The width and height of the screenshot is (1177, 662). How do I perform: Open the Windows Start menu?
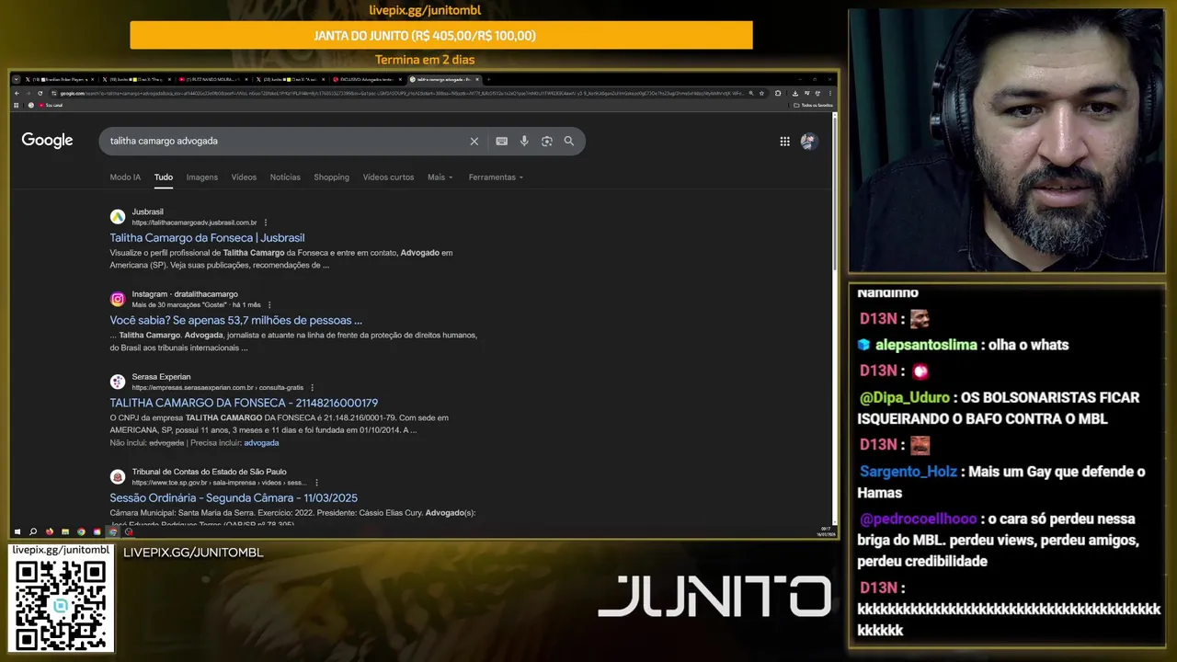pyautogui.click(x=17, y=531)
